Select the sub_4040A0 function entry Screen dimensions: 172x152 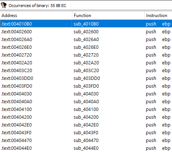[x=86, y=102]
